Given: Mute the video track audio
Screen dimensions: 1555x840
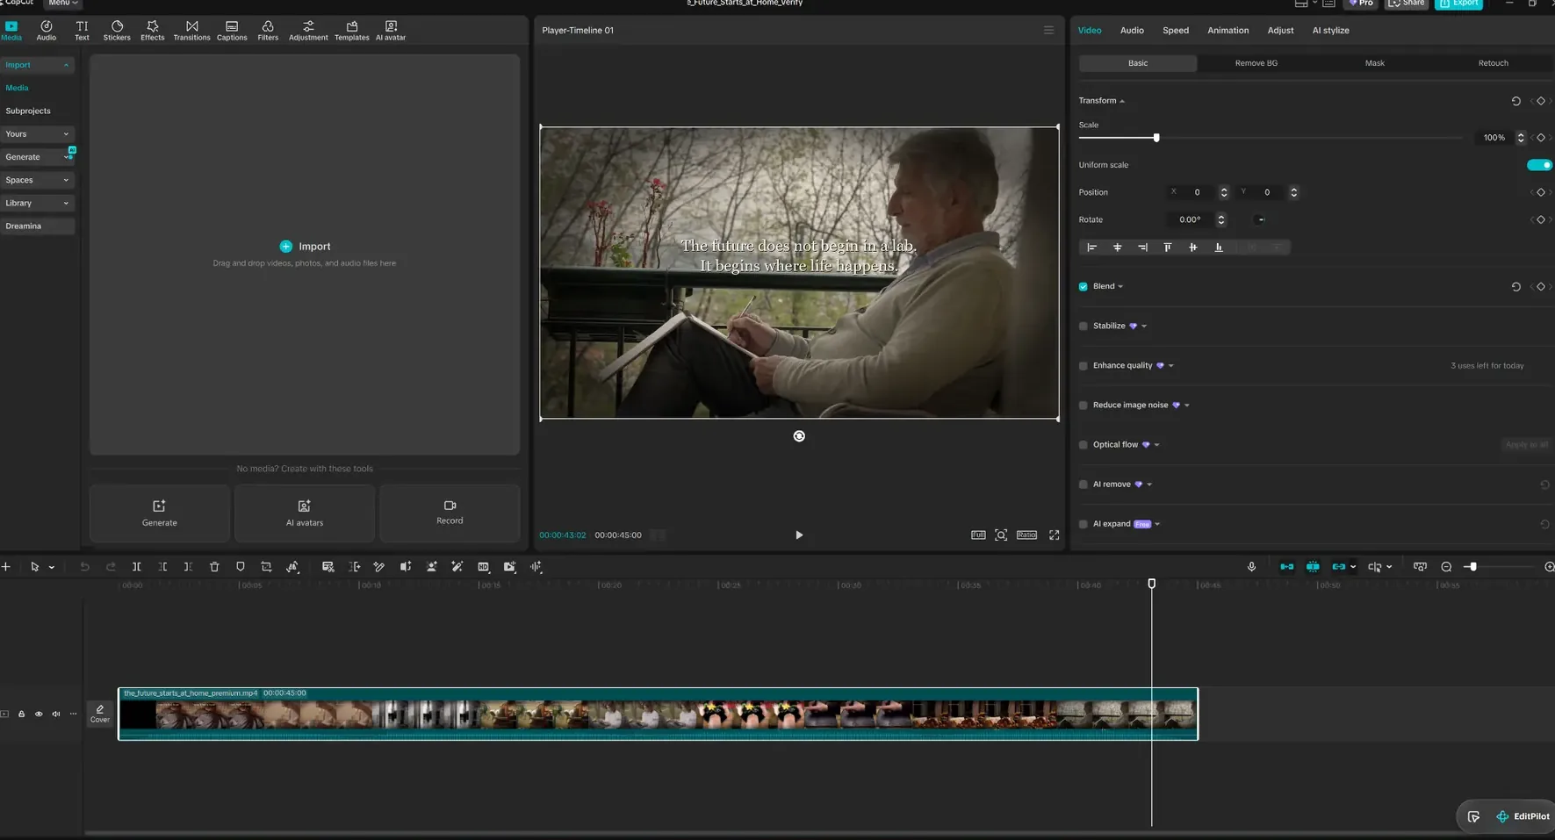Looking at the screenshot, I should [55, 714].
